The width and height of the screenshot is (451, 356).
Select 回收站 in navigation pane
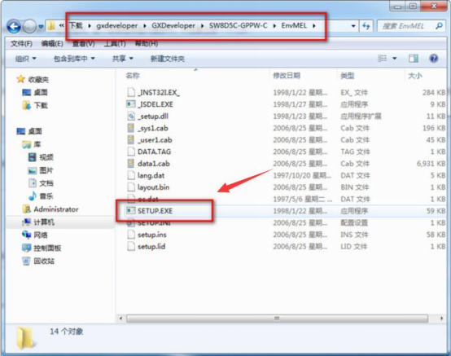click(44, 261)
